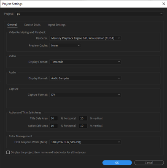The height and width of the screenshot is (168, 167).
Task: Click the Cancel button
Action: pyautogui.click(x=149, y=163)
